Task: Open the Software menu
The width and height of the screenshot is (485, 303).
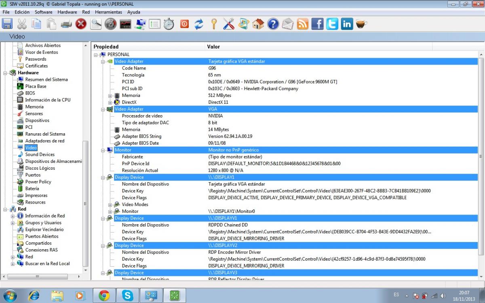Action: click(x=44, y=12)
